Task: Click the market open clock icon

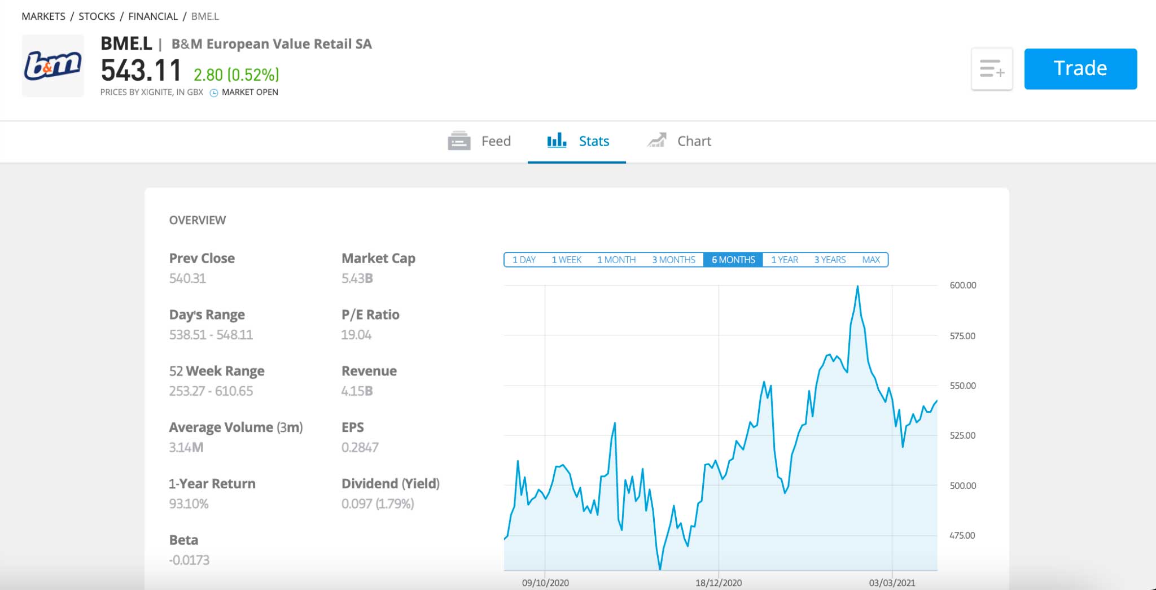Action: (214, 93)
